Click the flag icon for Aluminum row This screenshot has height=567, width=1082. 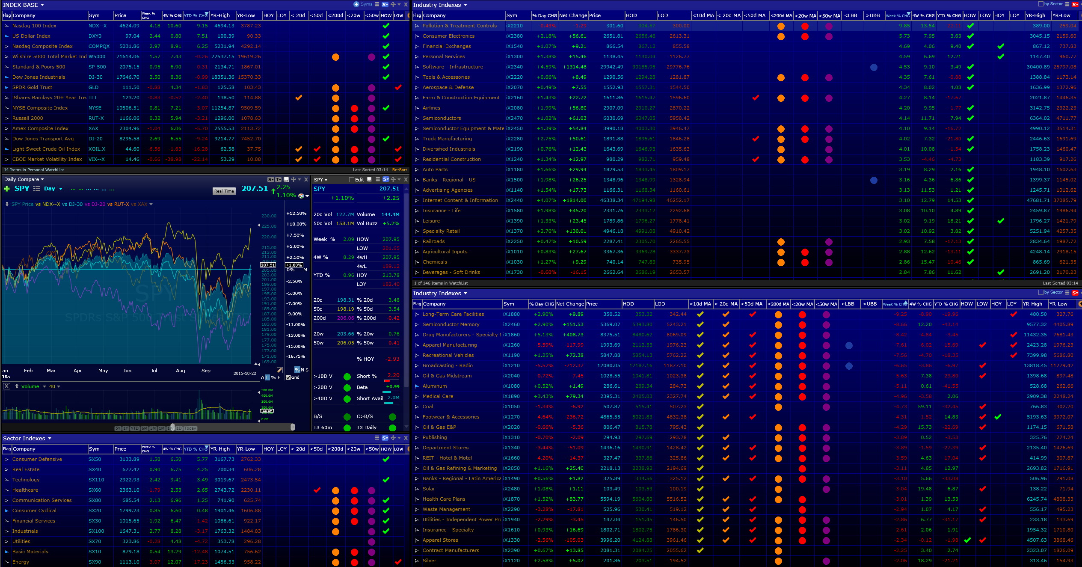point(417,386)
